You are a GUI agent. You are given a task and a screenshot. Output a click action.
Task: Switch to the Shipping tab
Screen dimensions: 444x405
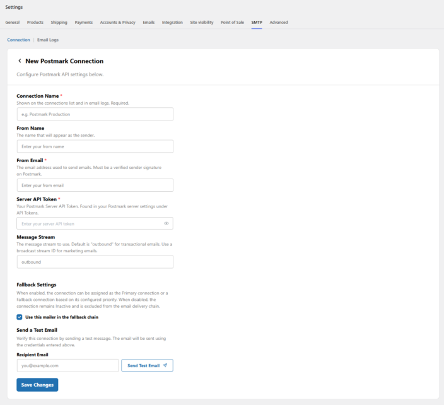(x=59, y=22)
